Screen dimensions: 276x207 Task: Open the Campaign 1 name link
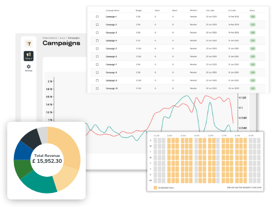pos(111,17)
